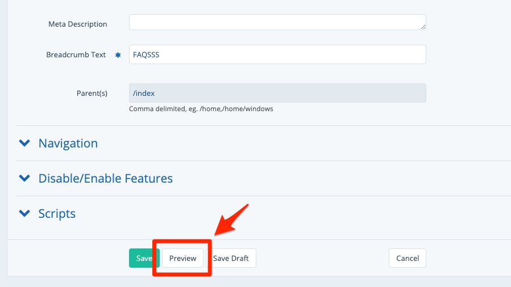
Task: Click the Breadcrumb Text label
Action: (x=76, y=55)
